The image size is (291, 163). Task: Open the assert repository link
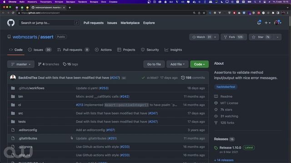(x=47, y=37)
